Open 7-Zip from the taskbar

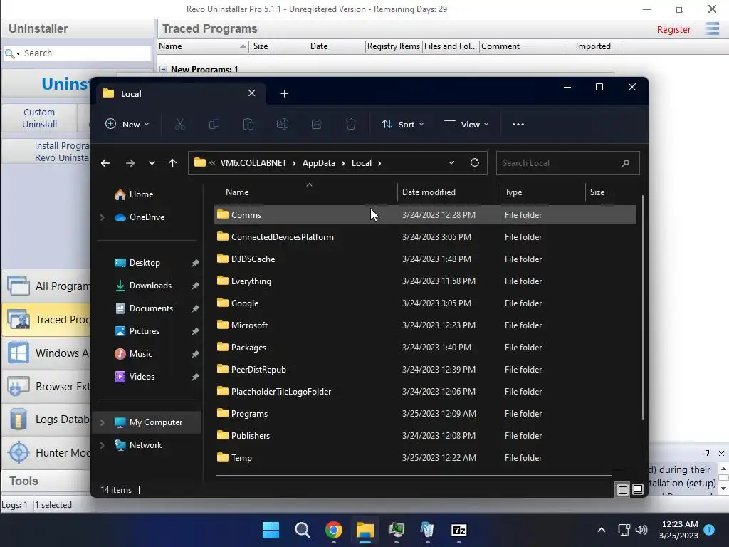coord(459,530)
